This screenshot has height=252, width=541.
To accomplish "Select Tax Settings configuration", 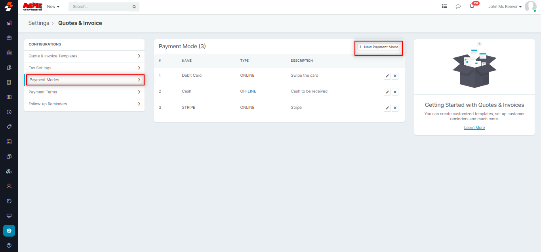I will point(84,68).
